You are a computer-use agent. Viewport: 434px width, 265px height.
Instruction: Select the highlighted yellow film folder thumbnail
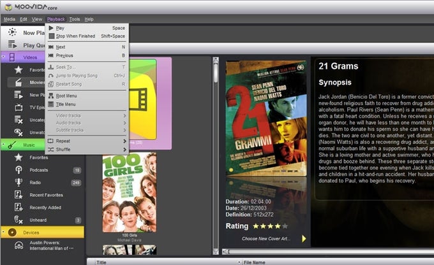click(x=143, y=99)
